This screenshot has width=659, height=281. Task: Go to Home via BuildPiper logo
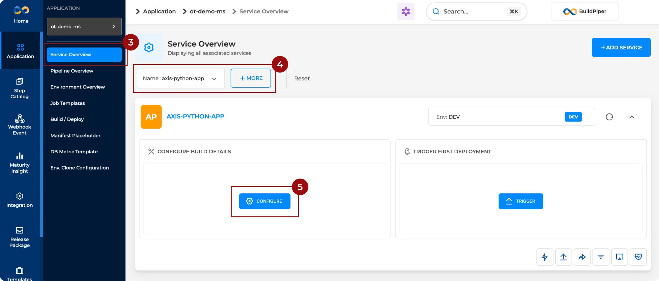(21, 15)
